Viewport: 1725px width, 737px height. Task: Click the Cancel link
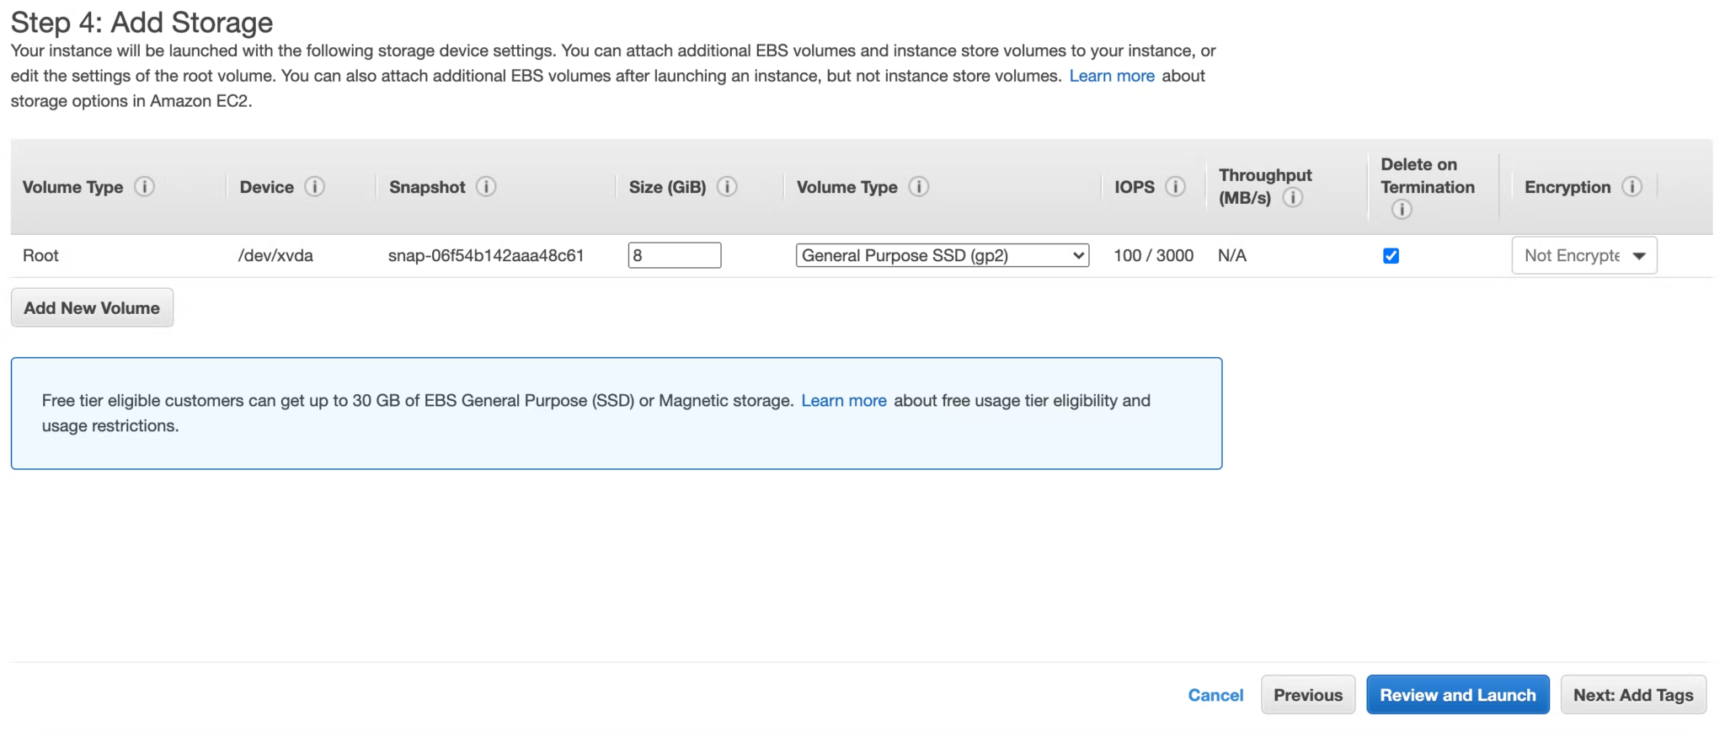1215,695
